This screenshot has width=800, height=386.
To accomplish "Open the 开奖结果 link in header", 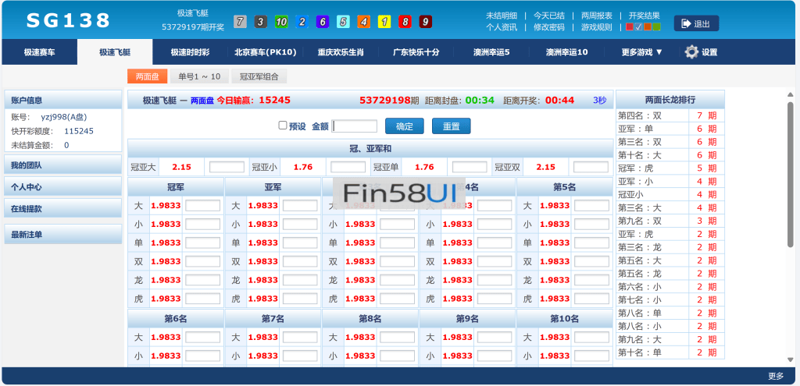I will [x=644, y=15].
